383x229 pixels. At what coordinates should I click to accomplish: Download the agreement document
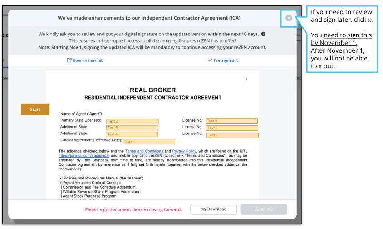pos(213,209)
